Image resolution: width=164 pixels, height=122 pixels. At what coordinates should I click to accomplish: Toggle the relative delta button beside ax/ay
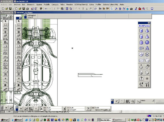42,109
